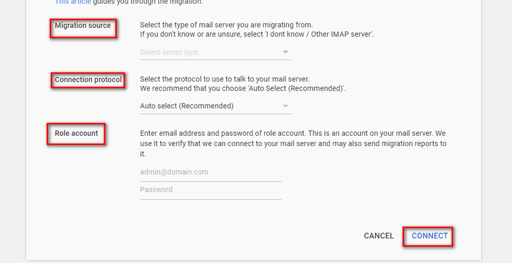512x263 pixels.
Task: Click into the Password field
Action: (210, 190)
